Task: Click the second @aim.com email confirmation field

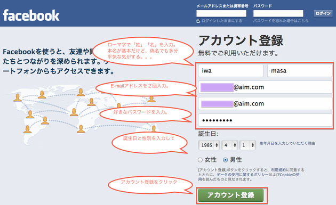Action: click(x=265, y=104)
